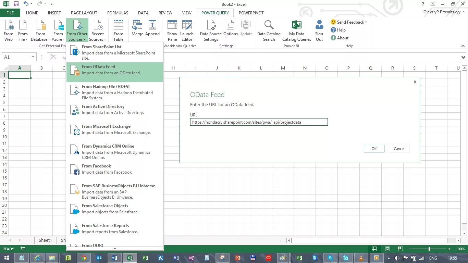Select From Facebook menu entry

(x=115, y=171)
